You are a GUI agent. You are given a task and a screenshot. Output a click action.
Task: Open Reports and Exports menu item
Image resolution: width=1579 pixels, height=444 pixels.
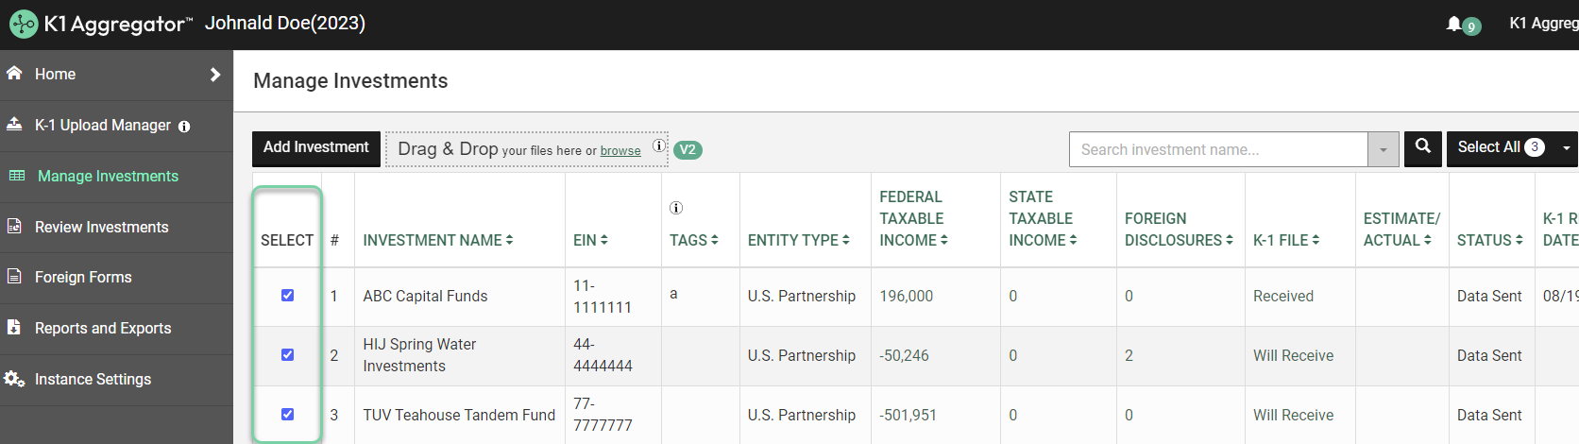coord(103,328)
